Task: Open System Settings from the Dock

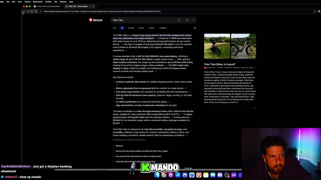Action: pyautogui.click(x=164, y=175)
